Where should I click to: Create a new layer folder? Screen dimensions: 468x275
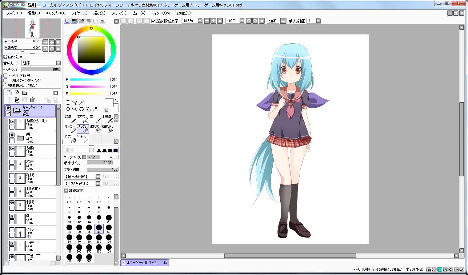(x=25, y=93)
